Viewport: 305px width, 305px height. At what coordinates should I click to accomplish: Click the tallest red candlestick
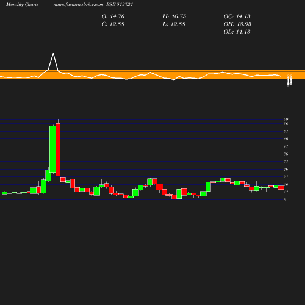coord(58,149)
